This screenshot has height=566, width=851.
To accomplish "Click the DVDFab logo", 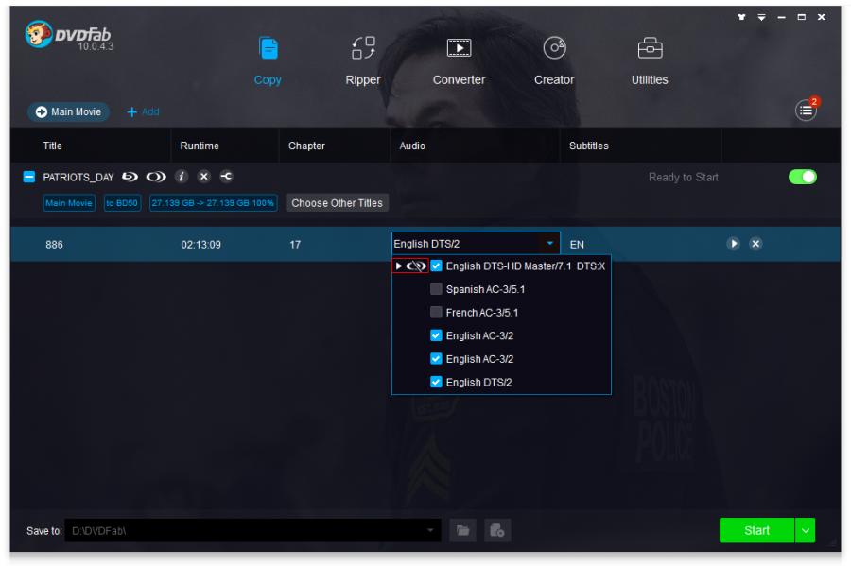I will click(68, 36).
